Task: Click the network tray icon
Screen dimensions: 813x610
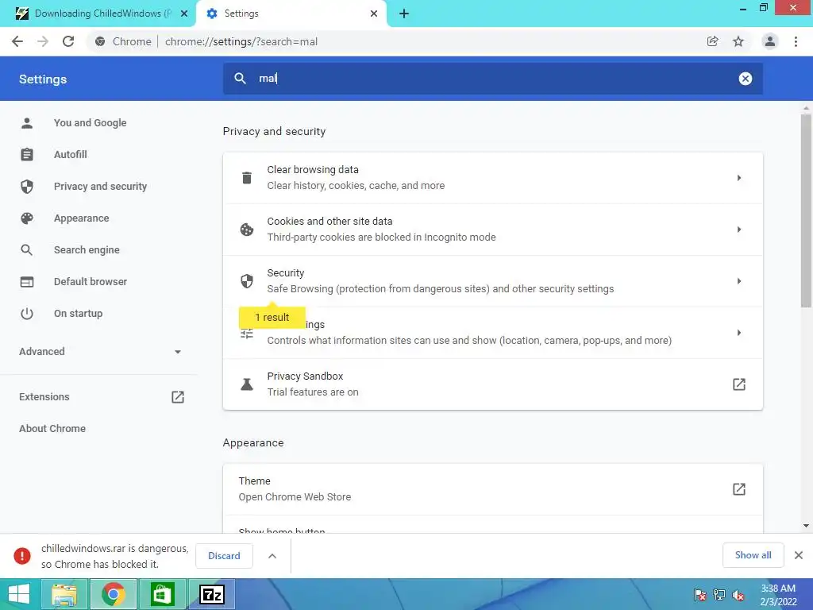Action: click(x=719, y=595)
